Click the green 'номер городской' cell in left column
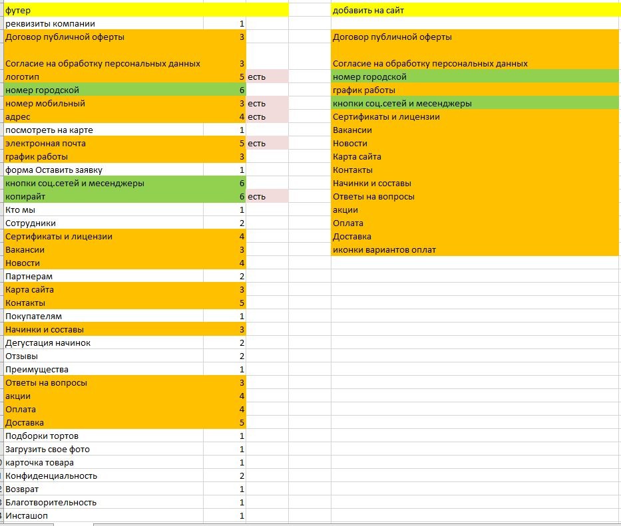The width and height of the screenshot is (621, 526). (103, 90)
